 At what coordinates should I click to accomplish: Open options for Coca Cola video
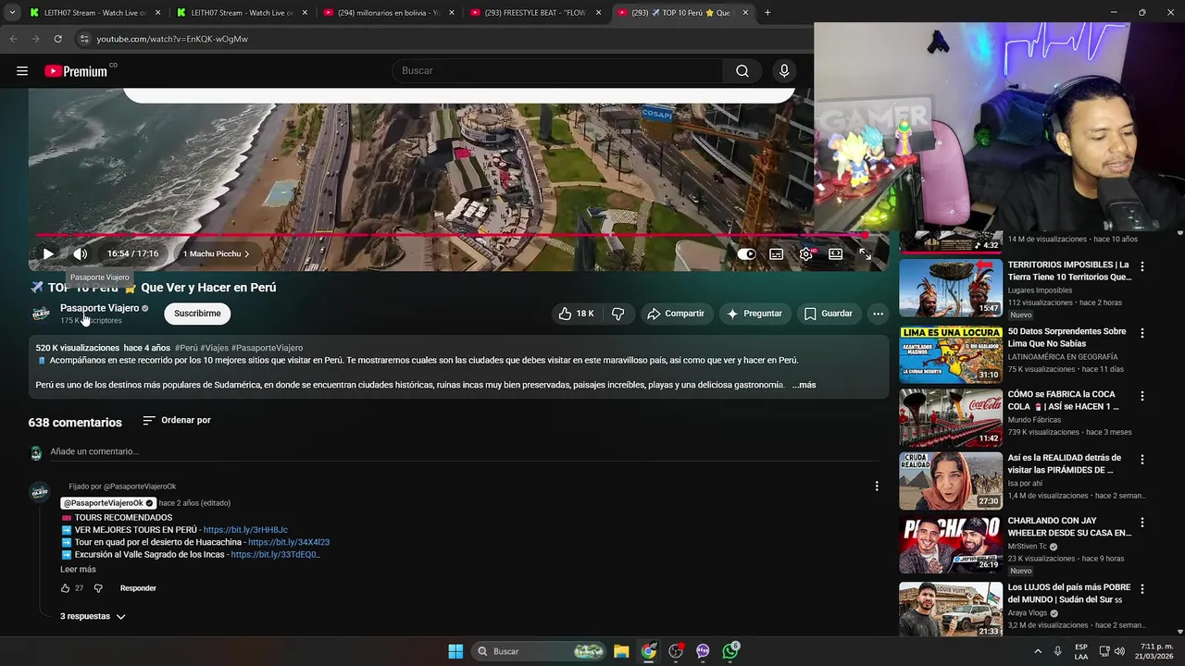click(1141, 396)
